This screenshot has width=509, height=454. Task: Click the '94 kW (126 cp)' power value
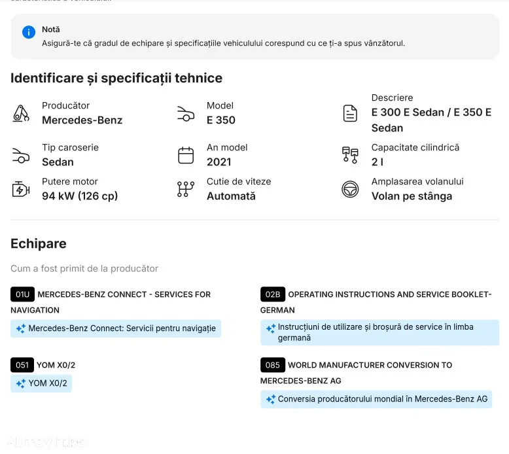point(80,196)
